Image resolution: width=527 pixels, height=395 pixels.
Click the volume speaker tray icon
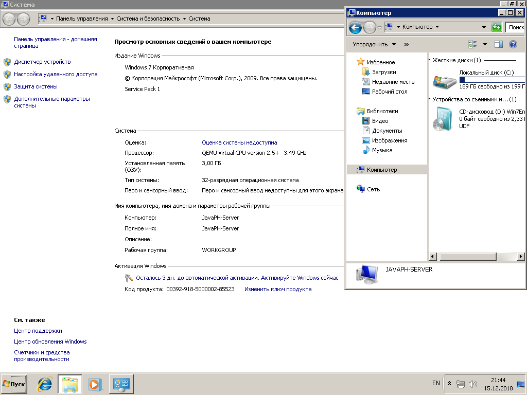473,384
